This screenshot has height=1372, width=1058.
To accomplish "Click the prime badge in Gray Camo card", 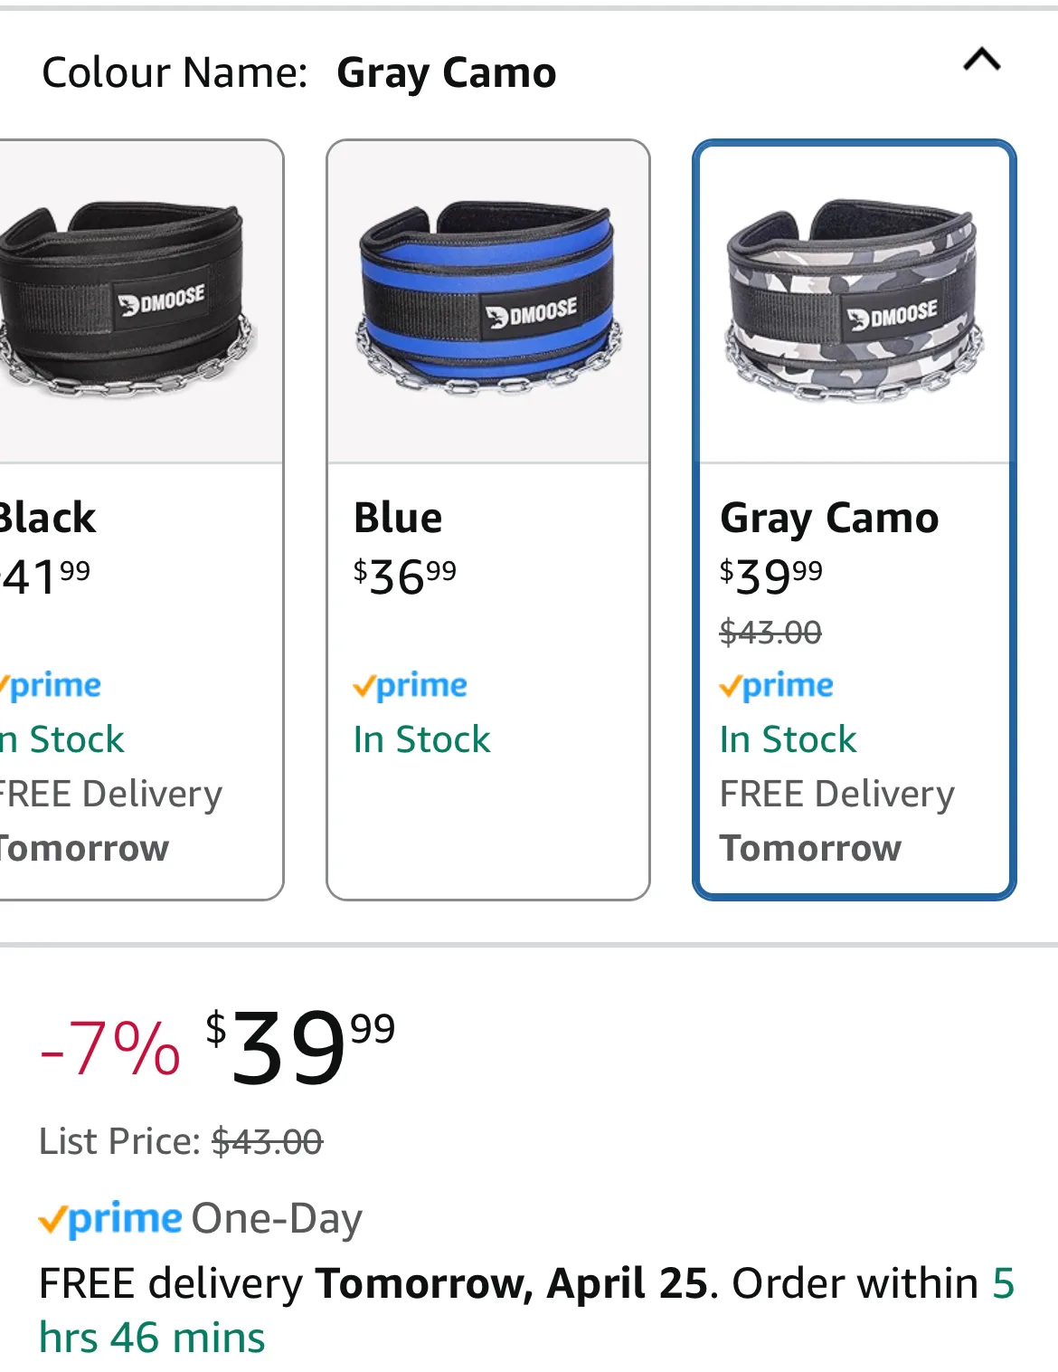I will (x=776, y=685).
